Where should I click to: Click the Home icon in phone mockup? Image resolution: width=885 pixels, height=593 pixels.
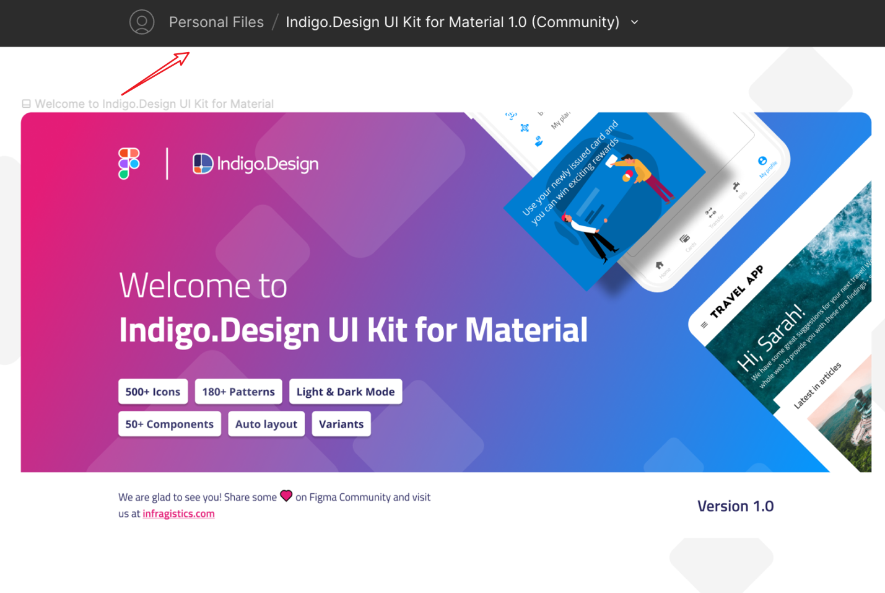[x=660, y=265]
